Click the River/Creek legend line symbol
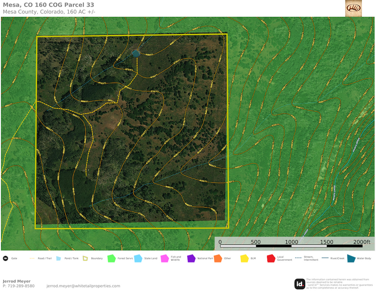The width and height of the screenshot is (376, 291). tap(322, 258)
